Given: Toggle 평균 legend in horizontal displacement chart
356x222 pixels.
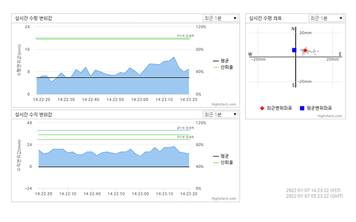Looking at the screenshot, I should (x=221, y=61).
